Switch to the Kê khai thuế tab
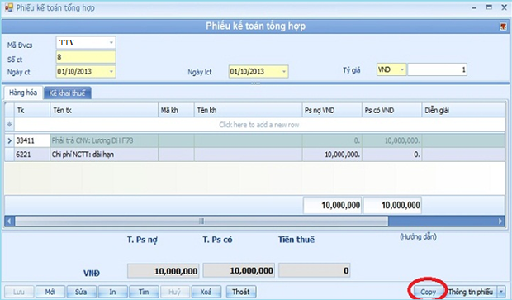The height and width of the screenshot is (300, 512). 67,93
